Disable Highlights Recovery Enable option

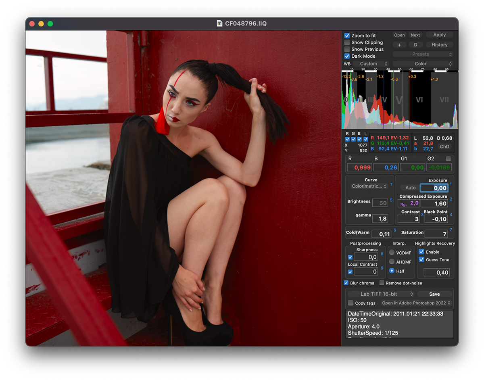(421, 252)
